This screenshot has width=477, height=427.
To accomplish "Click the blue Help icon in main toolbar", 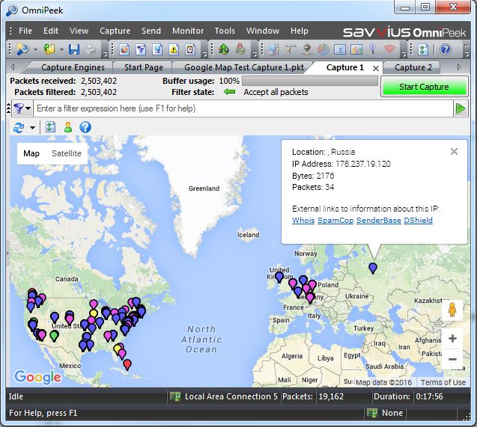I will (445, 49).
